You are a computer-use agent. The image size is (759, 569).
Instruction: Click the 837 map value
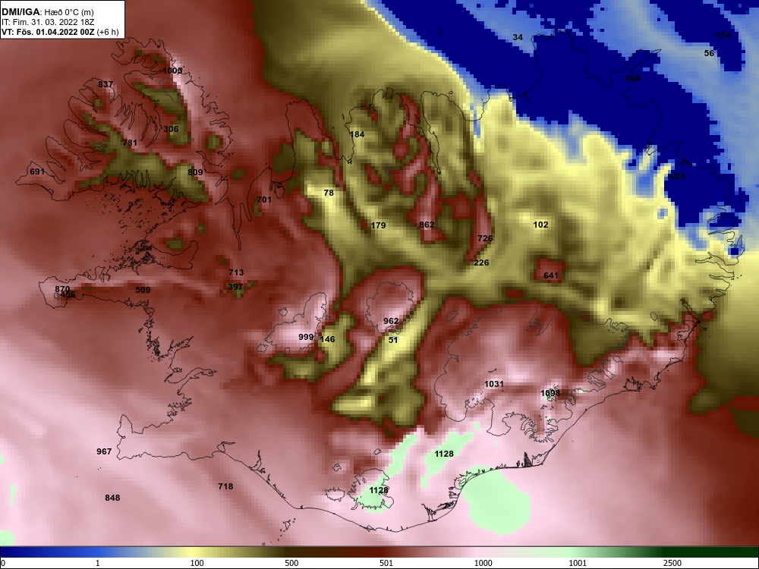[106, 84]
